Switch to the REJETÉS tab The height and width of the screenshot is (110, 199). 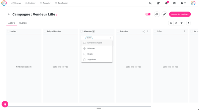pos(23,23)
